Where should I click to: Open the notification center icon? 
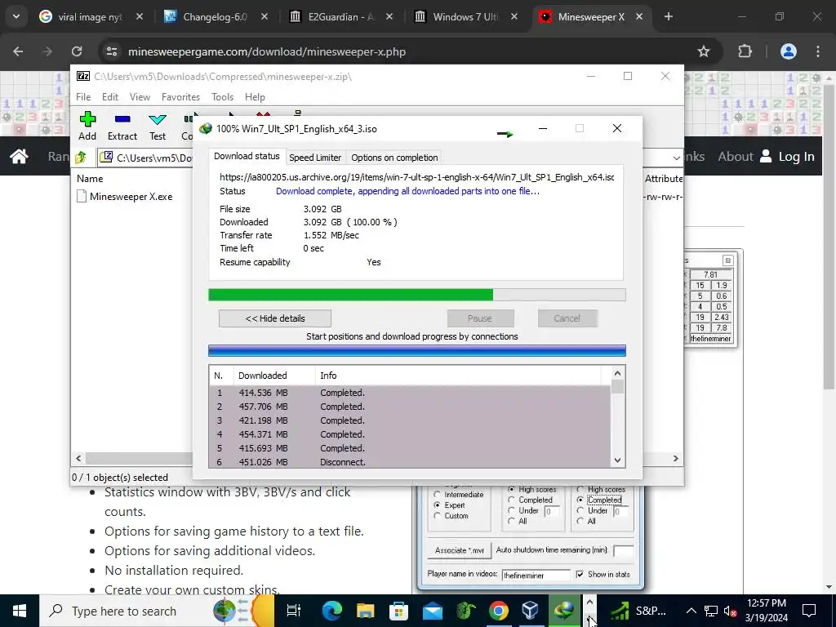809,611
